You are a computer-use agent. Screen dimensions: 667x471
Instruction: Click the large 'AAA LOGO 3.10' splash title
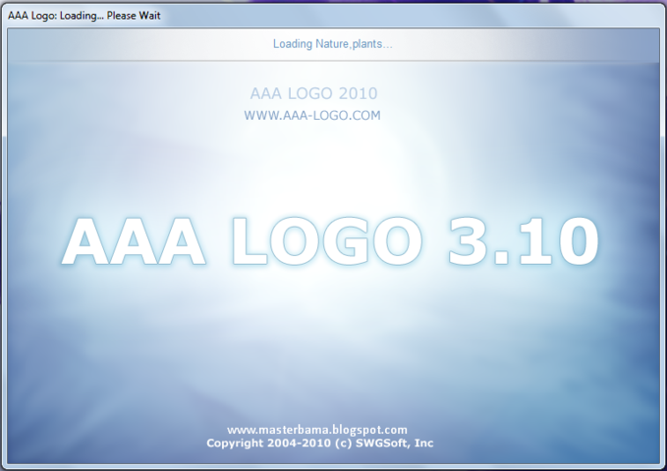tap(330, 241)
